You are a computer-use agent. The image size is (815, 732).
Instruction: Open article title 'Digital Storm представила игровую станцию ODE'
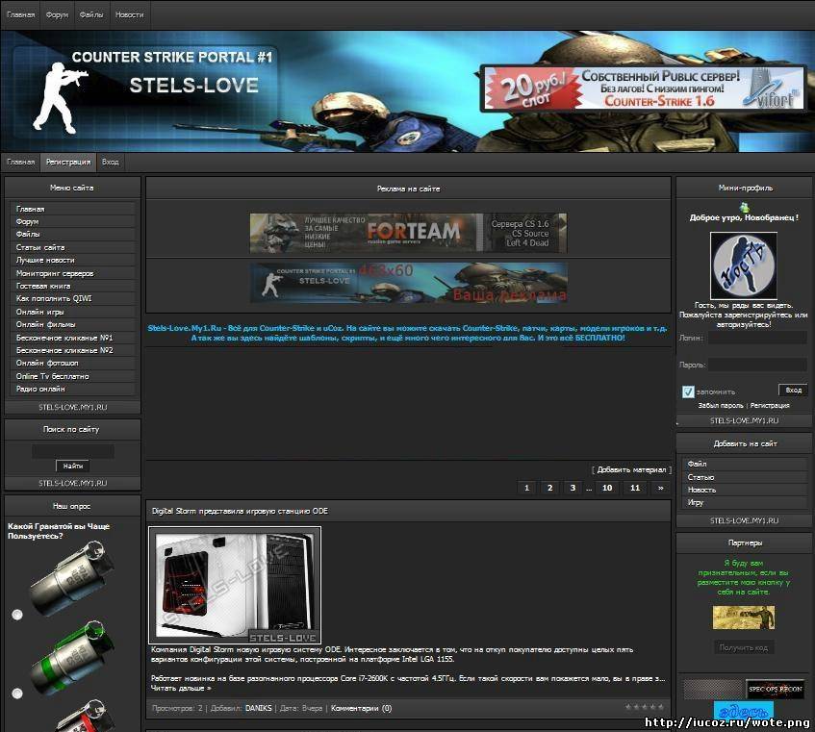[240, 511]
